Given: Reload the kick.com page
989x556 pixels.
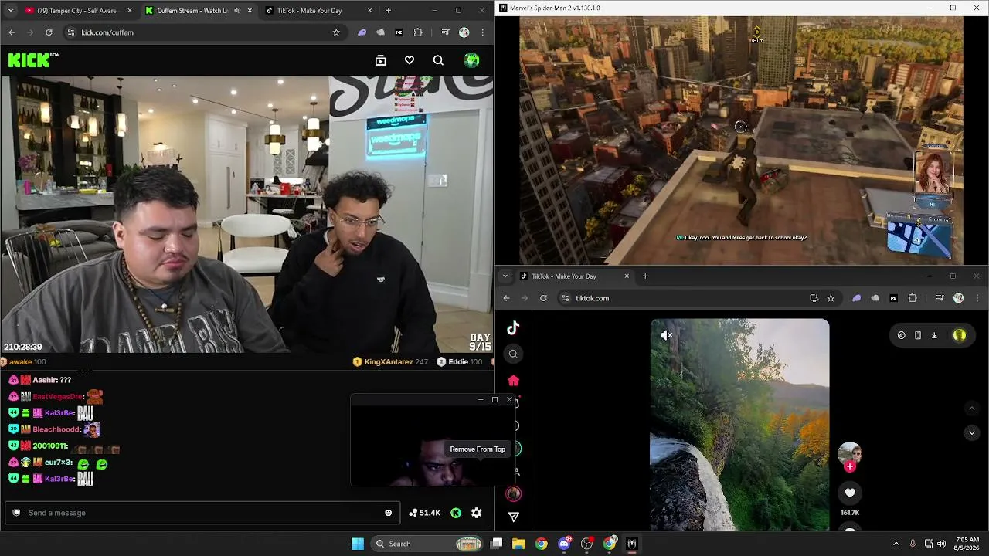Looking at the screenshot, I should click(49, 32).
